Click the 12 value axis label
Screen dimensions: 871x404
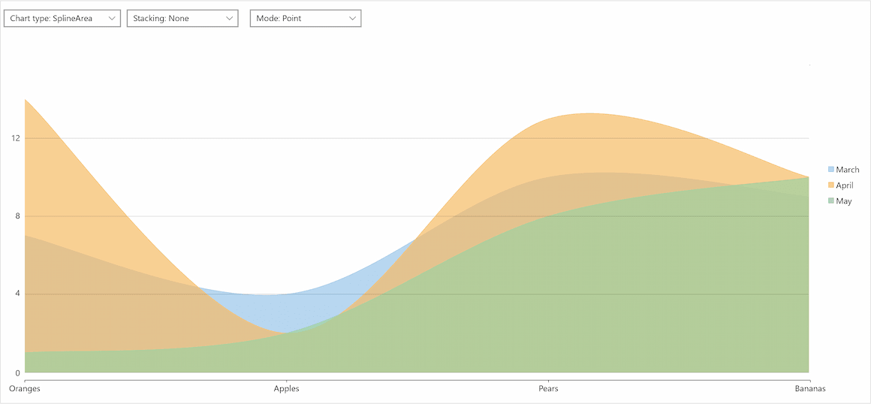(16, 138)
